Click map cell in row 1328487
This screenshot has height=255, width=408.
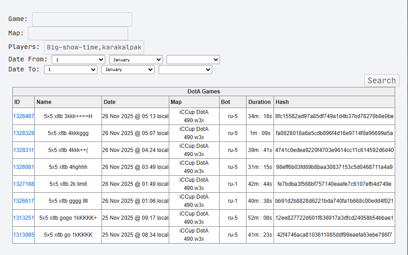tap(194, 116)
